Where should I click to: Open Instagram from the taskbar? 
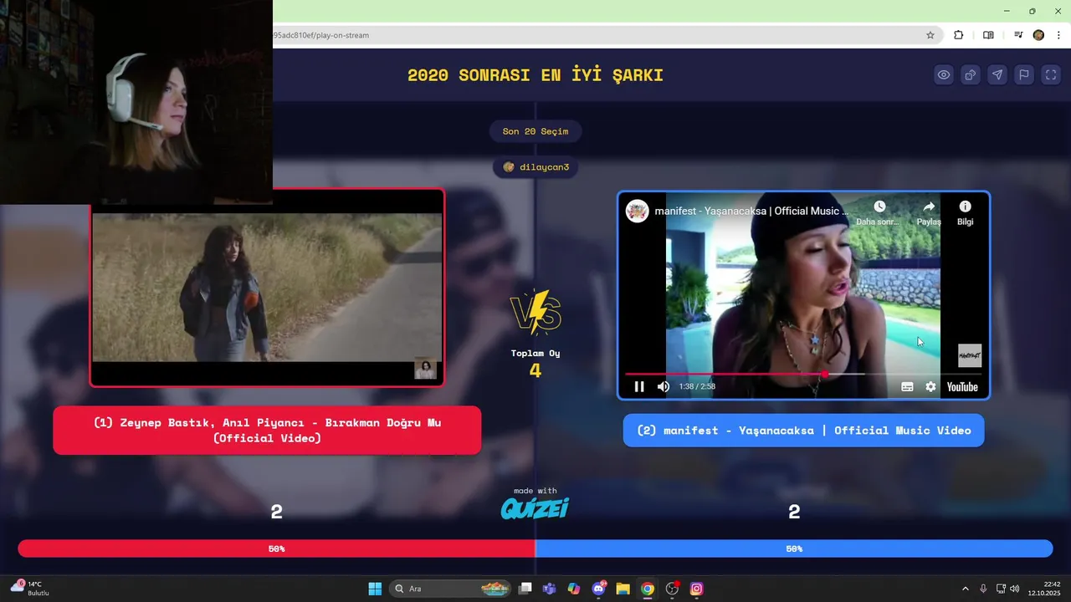point(696,589)
